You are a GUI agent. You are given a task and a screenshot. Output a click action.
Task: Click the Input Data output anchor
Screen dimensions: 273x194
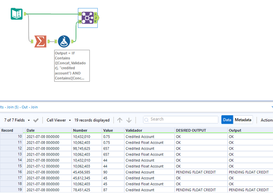point(25,14)
